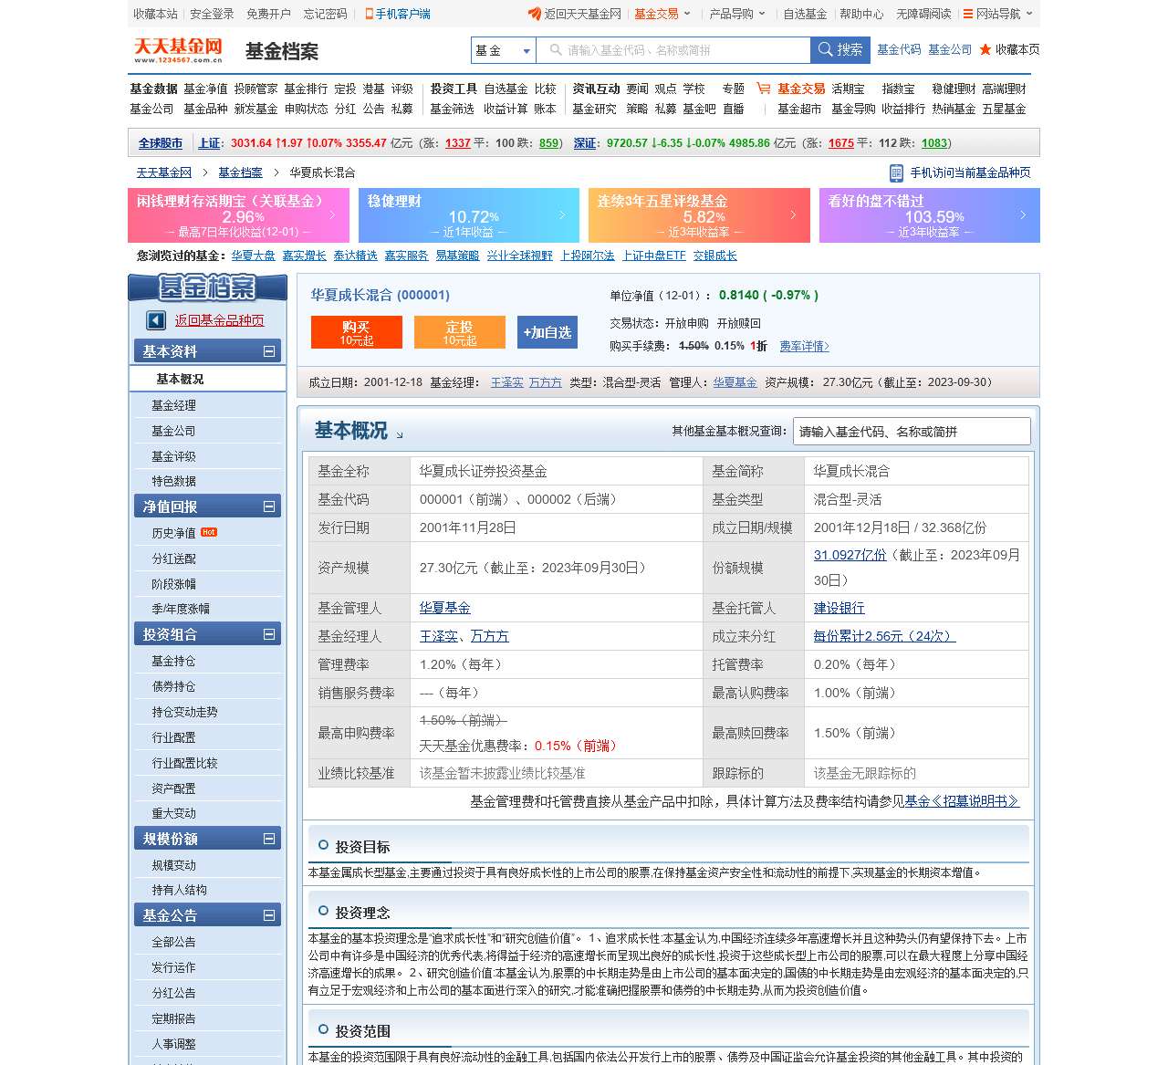This screenshot has height=1065, width=1168.
Task: Expand the 产品导购 top menu
Action: [x=737, y=14]
